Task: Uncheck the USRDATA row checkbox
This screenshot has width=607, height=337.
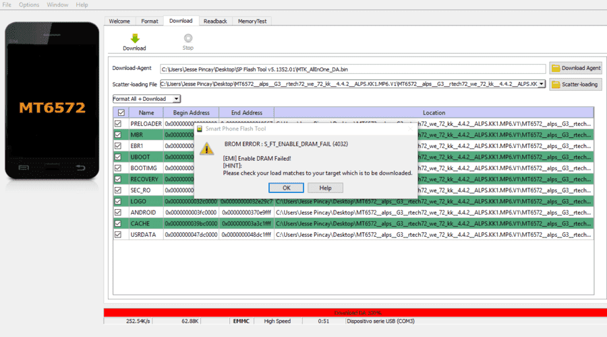Action: (x=118, y=235)
